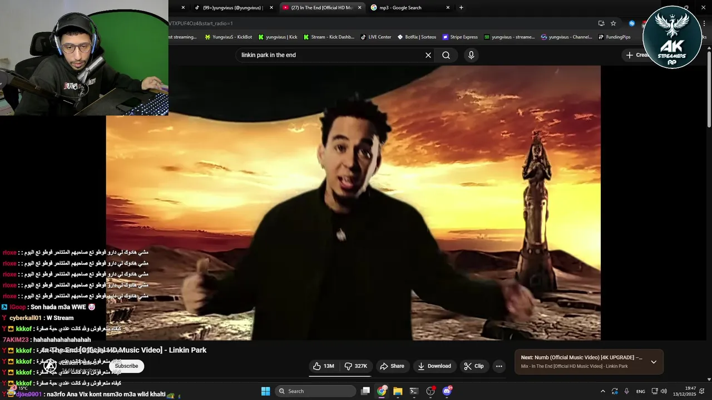Open the terminal app on the taskbar

(414, 391)
